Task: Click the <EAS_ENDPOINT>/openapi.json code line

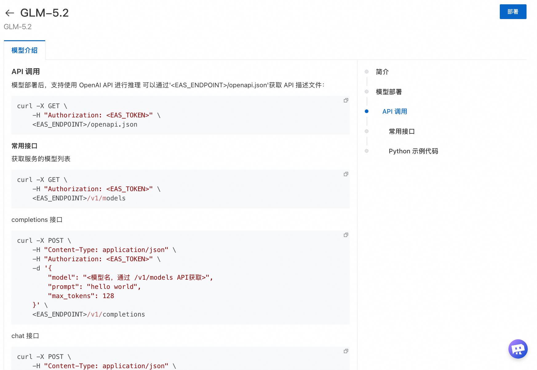Action: click(x=85, y=124)
